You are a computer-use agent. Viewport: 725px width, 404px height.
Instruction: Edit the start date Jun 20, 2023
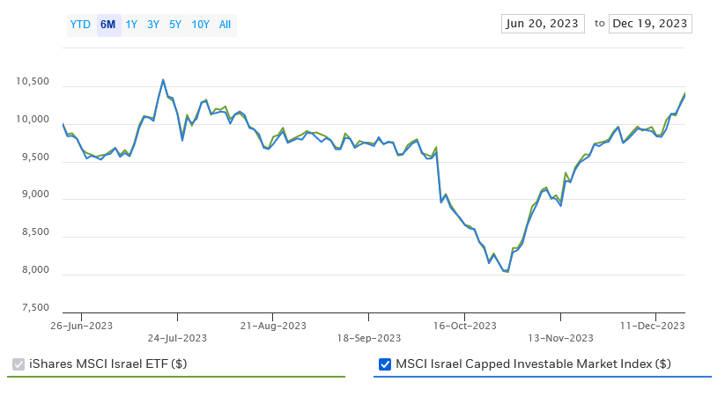click(x=543, y=24)
